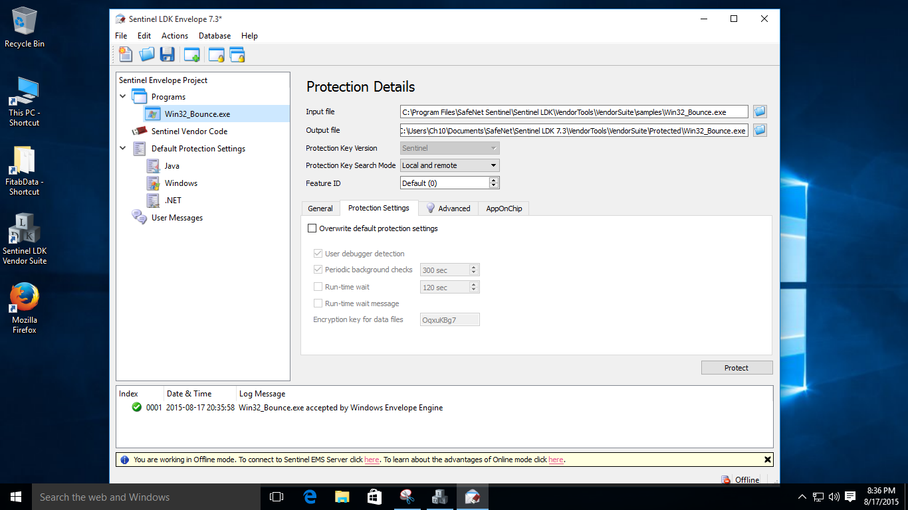908x510 pixels.
Task: Click 'here' link about Online mode advantages
Action: click(x=556, y=460)
